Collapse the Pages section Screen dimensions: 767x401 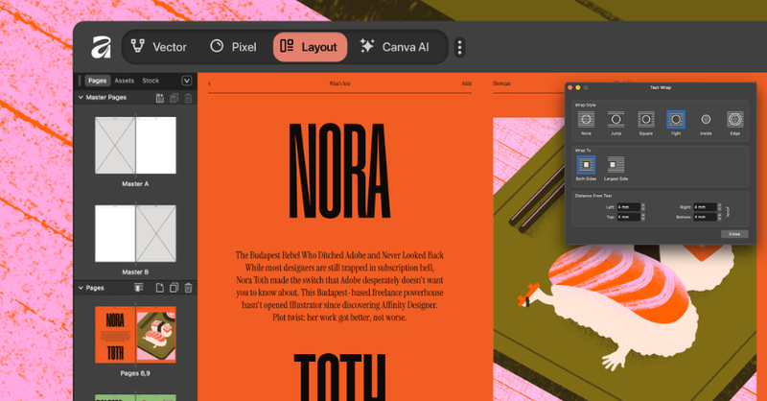pyautogui.click(x=81, y=288)
